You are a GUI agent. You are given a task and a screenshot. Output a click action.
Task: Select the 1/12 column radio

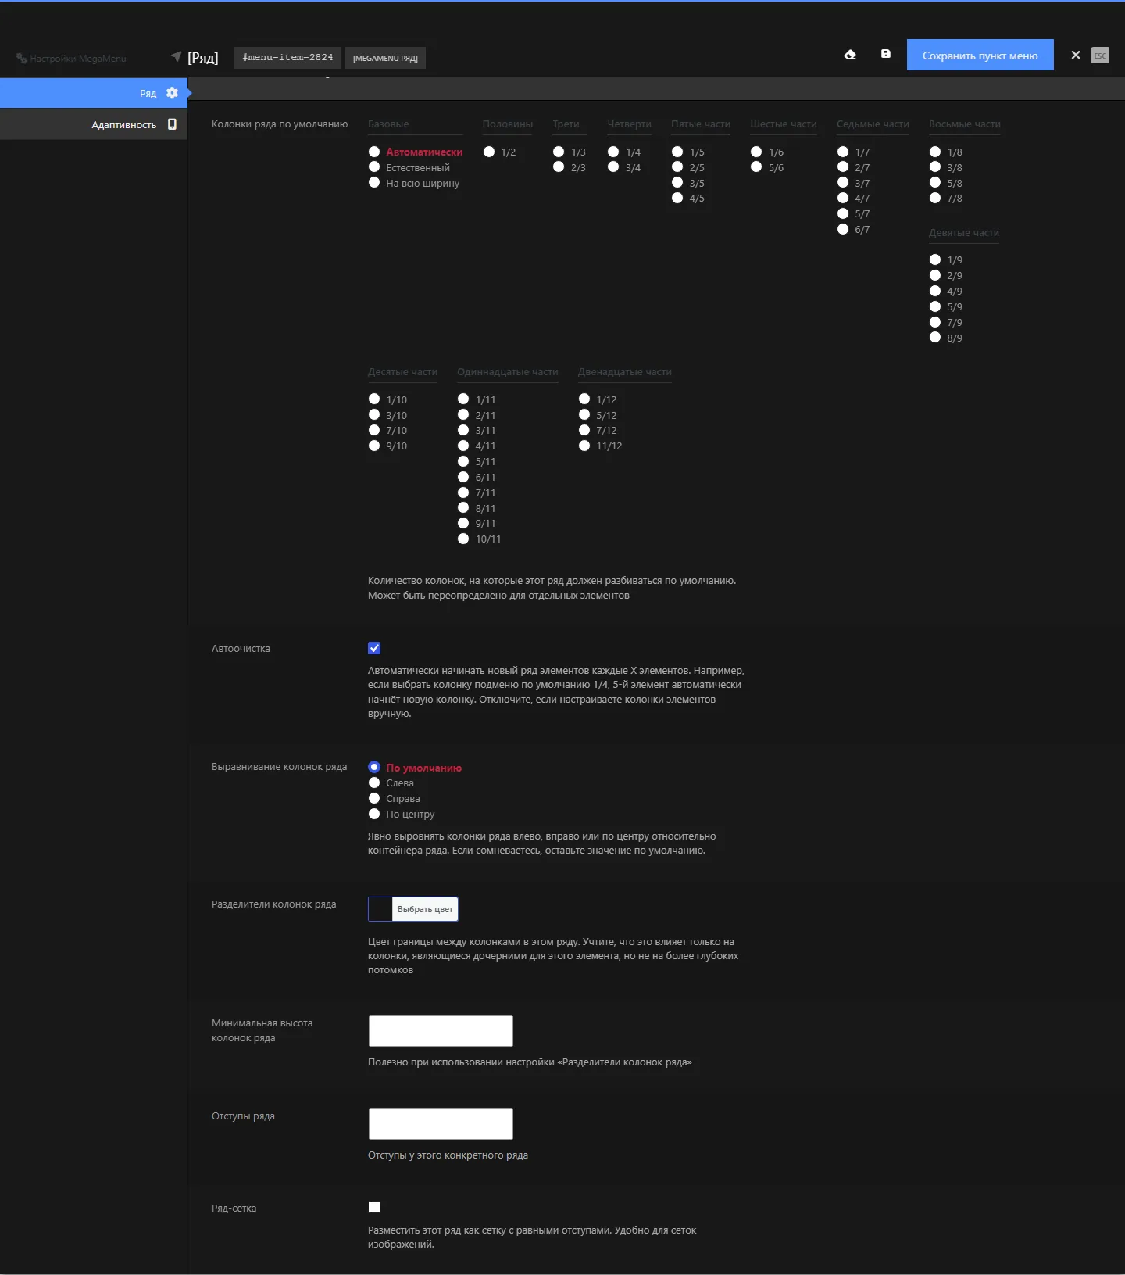pyautogui.click(x=584, y=399)
